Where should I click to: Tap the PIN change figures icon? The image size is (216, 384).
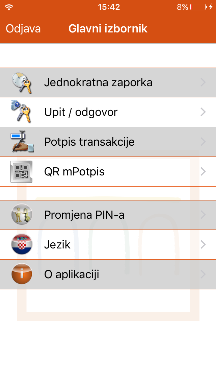(x=22, y=215)
